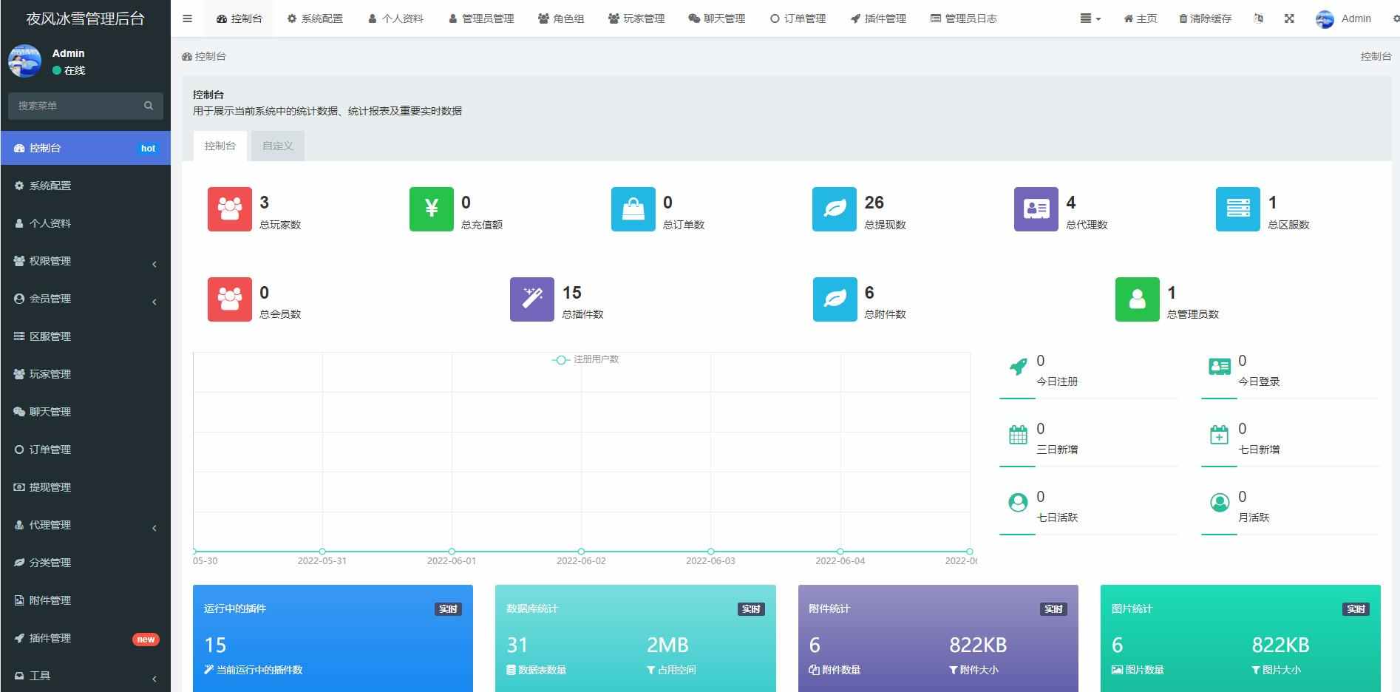The height and width of the screenshot is (692, 1400).
Task: Click the user circle icon for 七日活跃
Action: (1019, 503)
